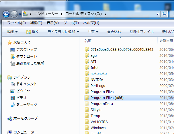Select the NVIDIA folder

pyautogui.click(x=97, y=80)
